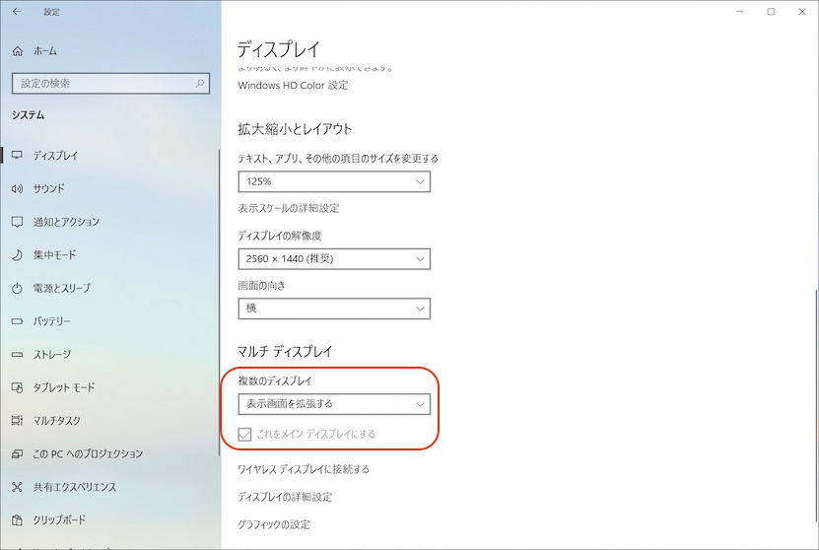The width and height of the screenshot is (819, 550).
Task: Go back with the back arrow
Action: tap(17, 12)
